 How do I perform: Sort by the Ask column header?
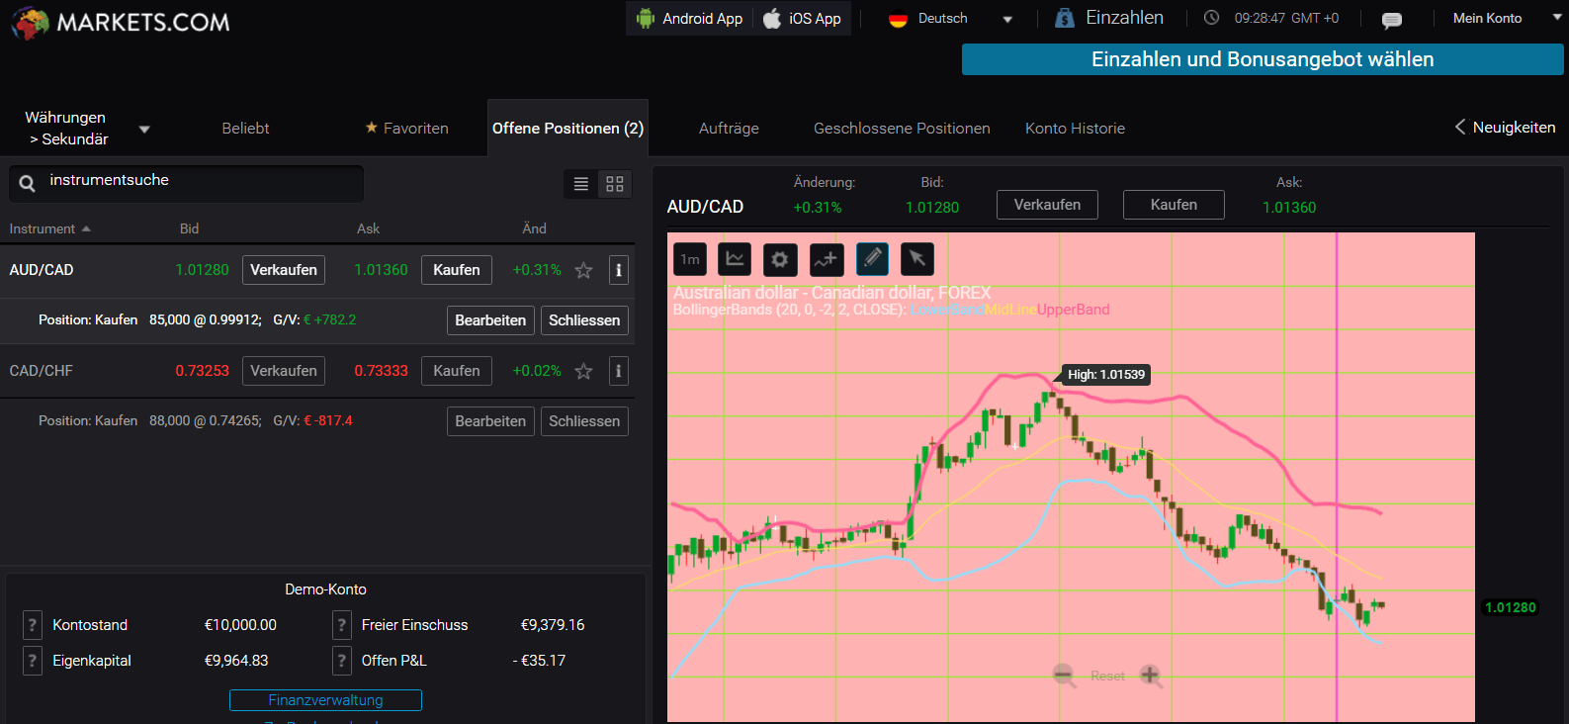point(368,228)
